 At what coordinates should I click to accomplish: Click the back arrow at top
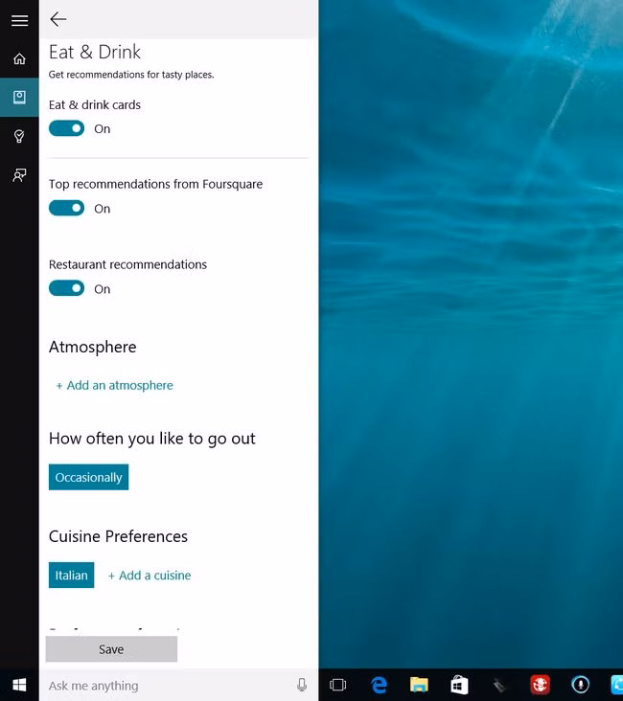pos(58,19)
